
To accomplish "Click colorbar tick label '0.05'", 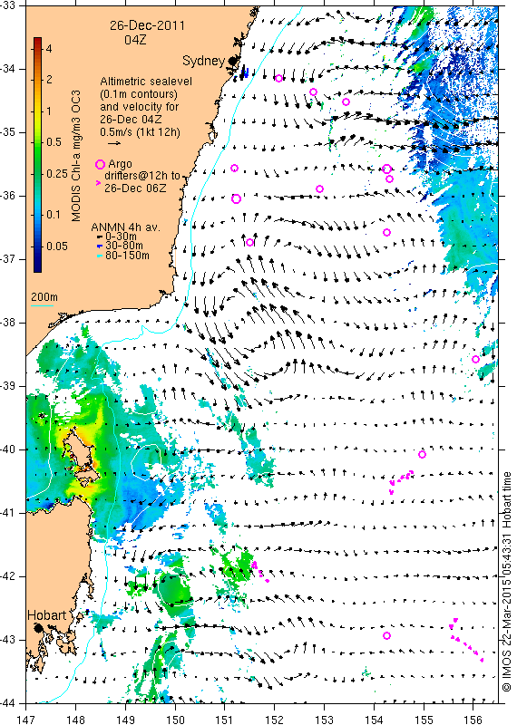I will pos(57,246).
